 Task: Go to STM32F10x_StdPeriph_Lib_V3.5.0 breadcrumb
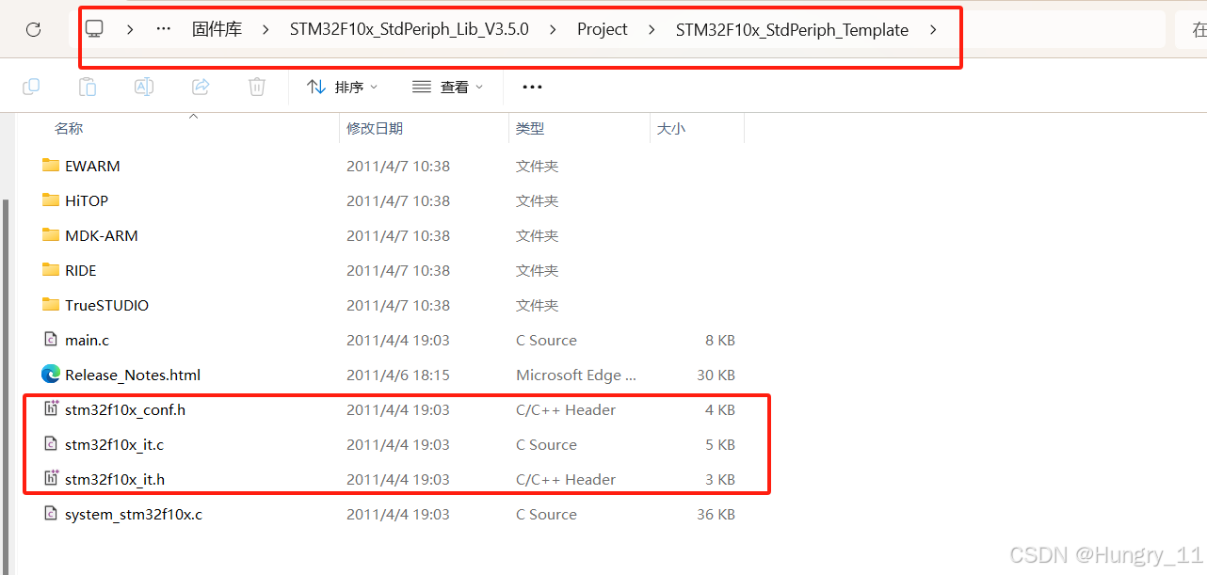coord(410,29)
